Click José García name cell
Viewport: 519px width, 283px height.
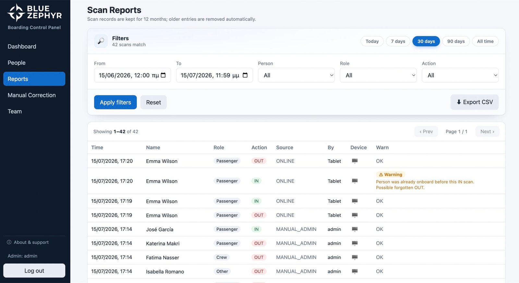[160, 229]
